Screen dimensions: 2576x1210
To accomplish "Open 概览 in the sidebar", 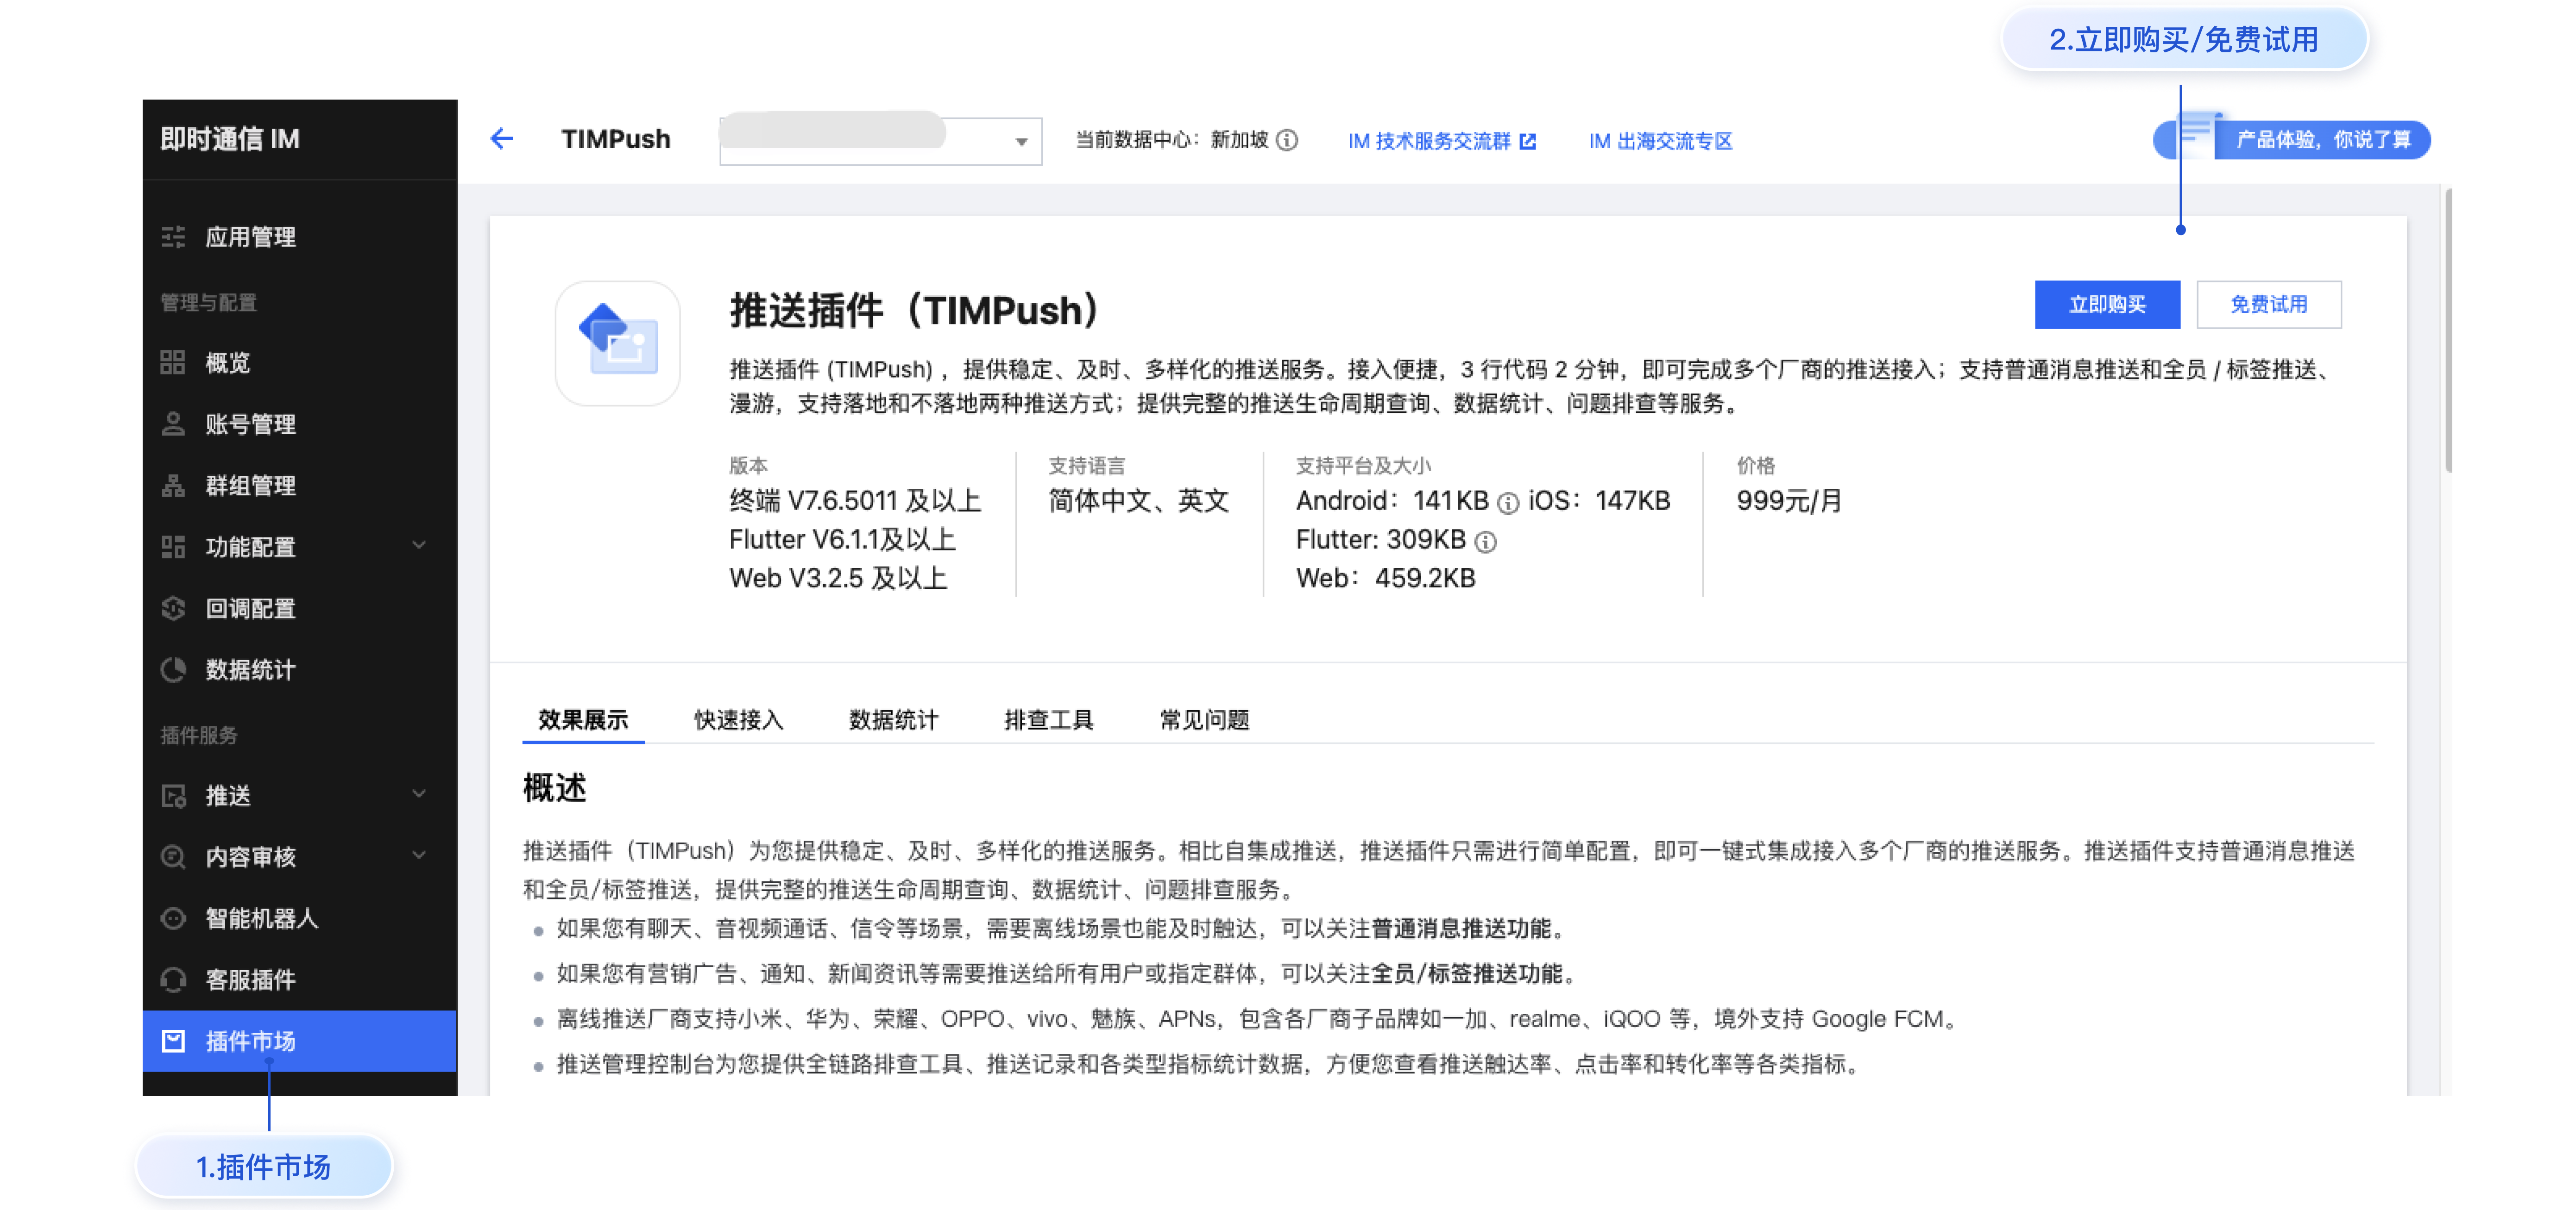I will (x=227, y=363).
